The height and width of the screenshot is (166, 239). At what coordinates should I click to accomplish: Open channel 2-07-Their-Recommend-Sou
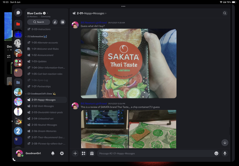click(x=46, y=137)
